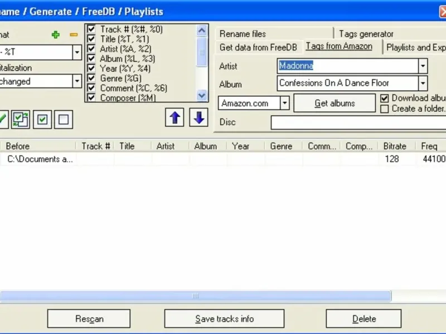Viewport: 446px width, 334px height.
Task: Toggle the Track # (%#, %0) checkbox
Action: 91,29
